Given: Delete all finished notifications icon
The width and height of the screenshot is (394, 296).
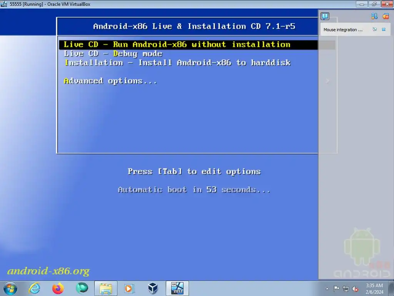Looking at the screenshot, I should pos(386,16).
